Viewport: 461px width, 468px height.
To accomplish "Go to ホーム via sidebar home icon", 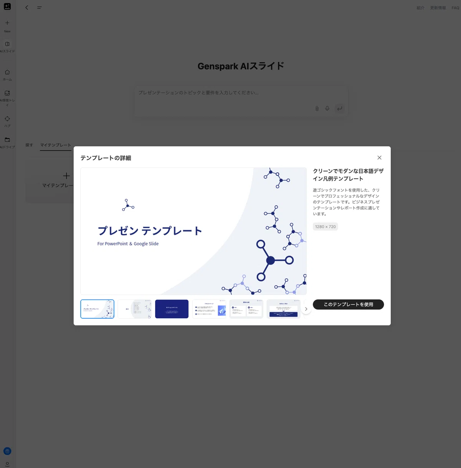I will [x=7, y=72].
